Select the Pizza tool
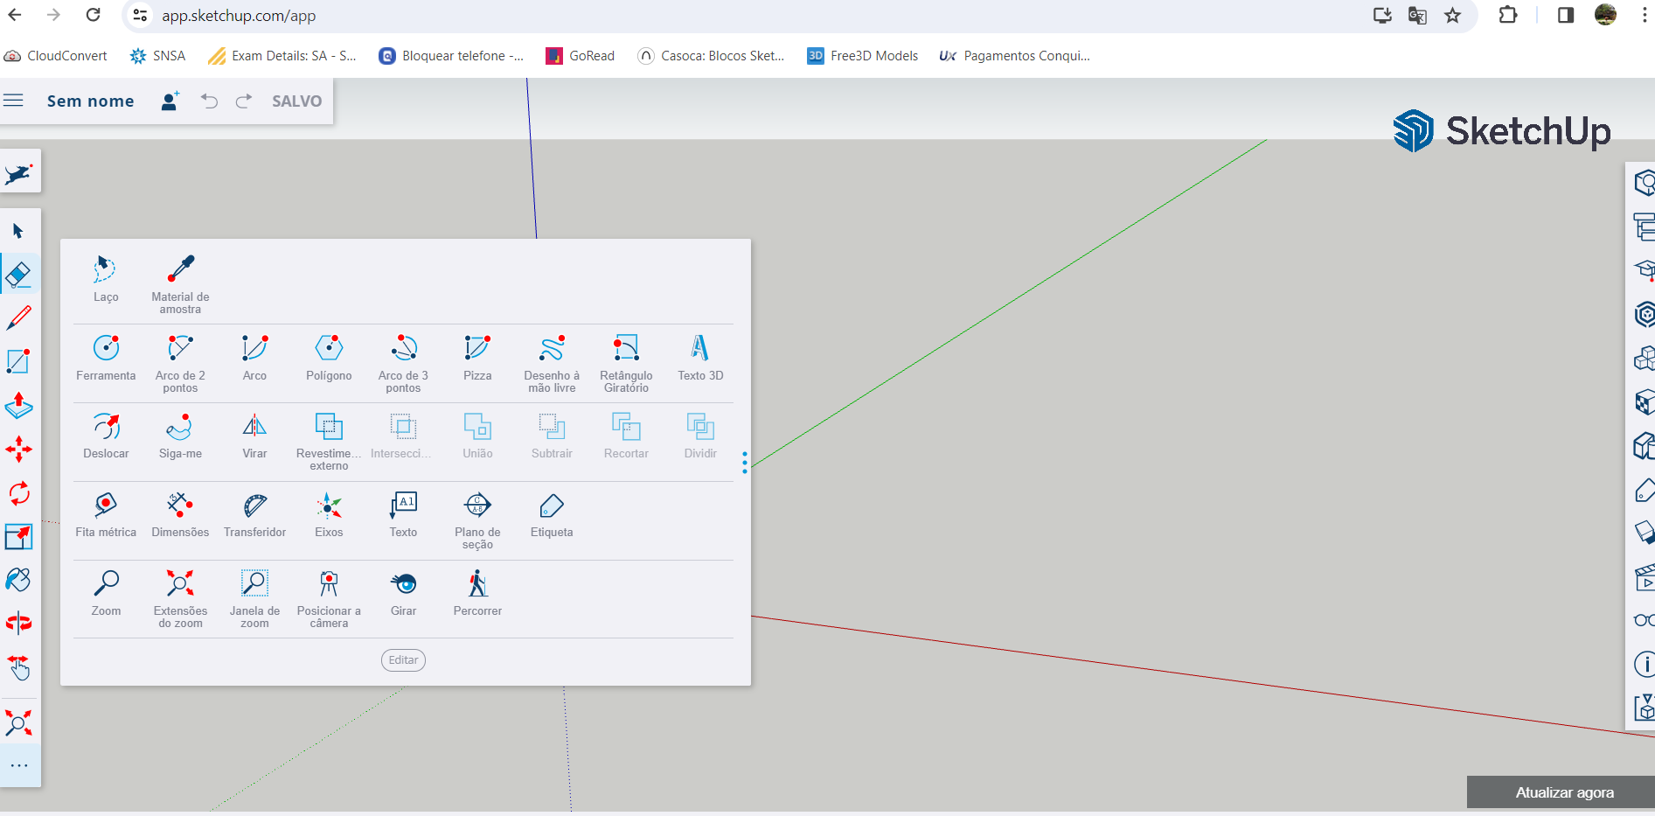This screenshot has width=1655, height=816. (477, 358)
